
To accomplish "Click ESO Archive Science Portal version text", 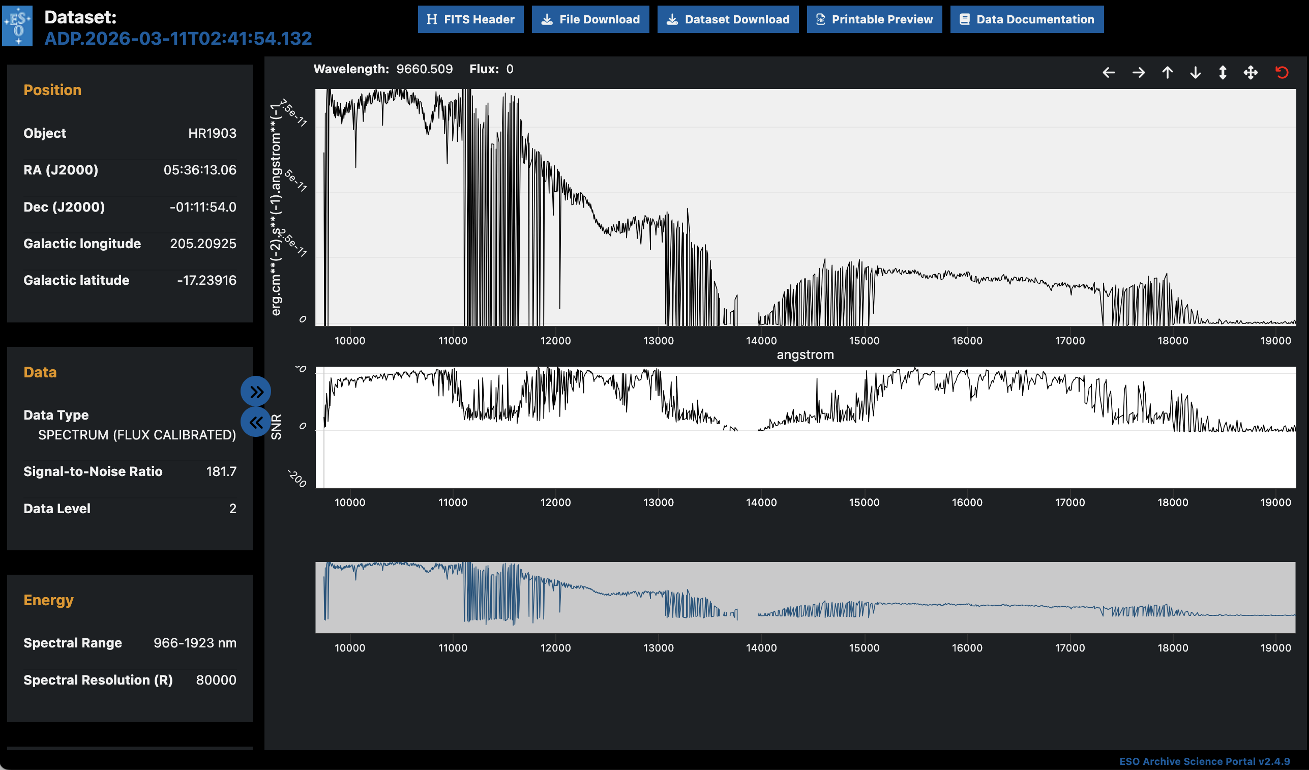I will tap(1204, 761).
